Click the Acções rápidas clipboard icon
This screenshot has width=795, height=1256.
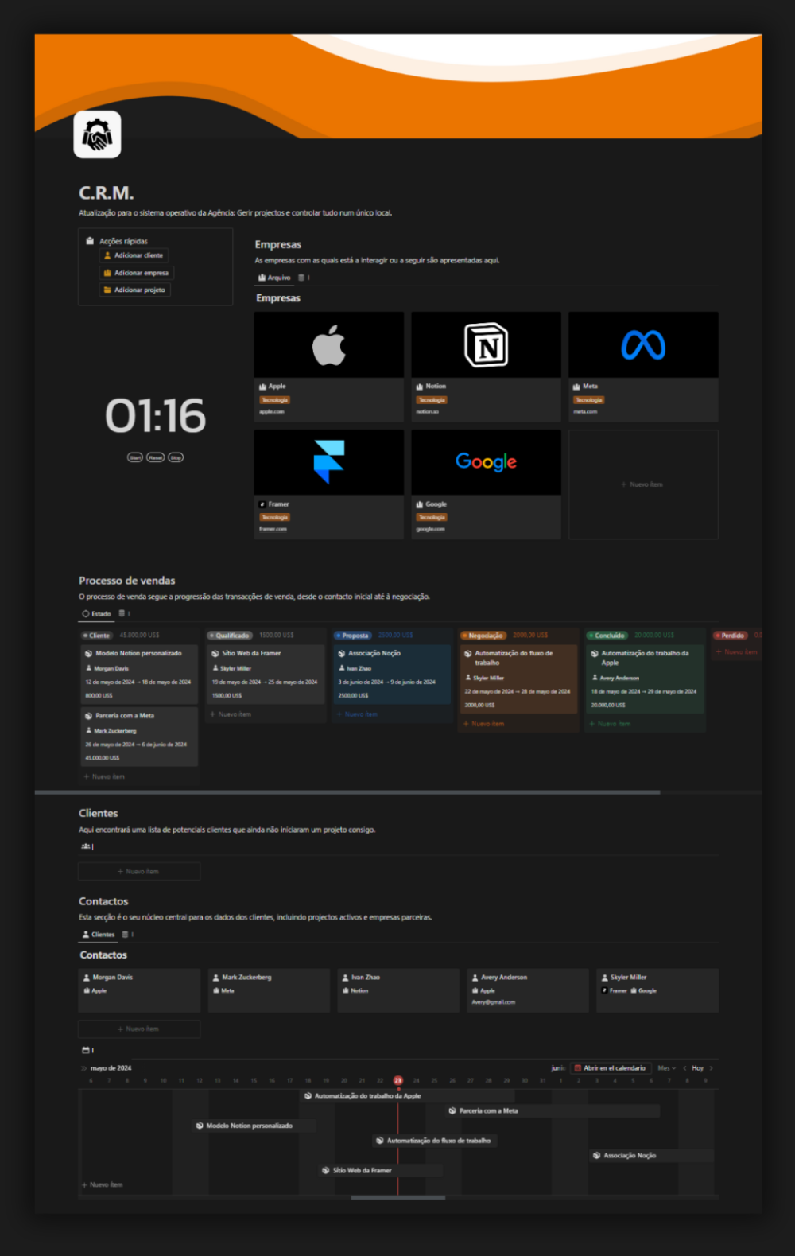(90, 240)
